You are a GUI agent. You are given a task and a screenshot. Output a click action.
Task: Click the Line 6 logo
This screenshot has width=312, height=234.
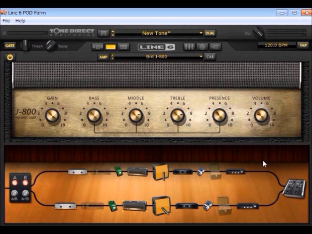[x=156, y=47]
